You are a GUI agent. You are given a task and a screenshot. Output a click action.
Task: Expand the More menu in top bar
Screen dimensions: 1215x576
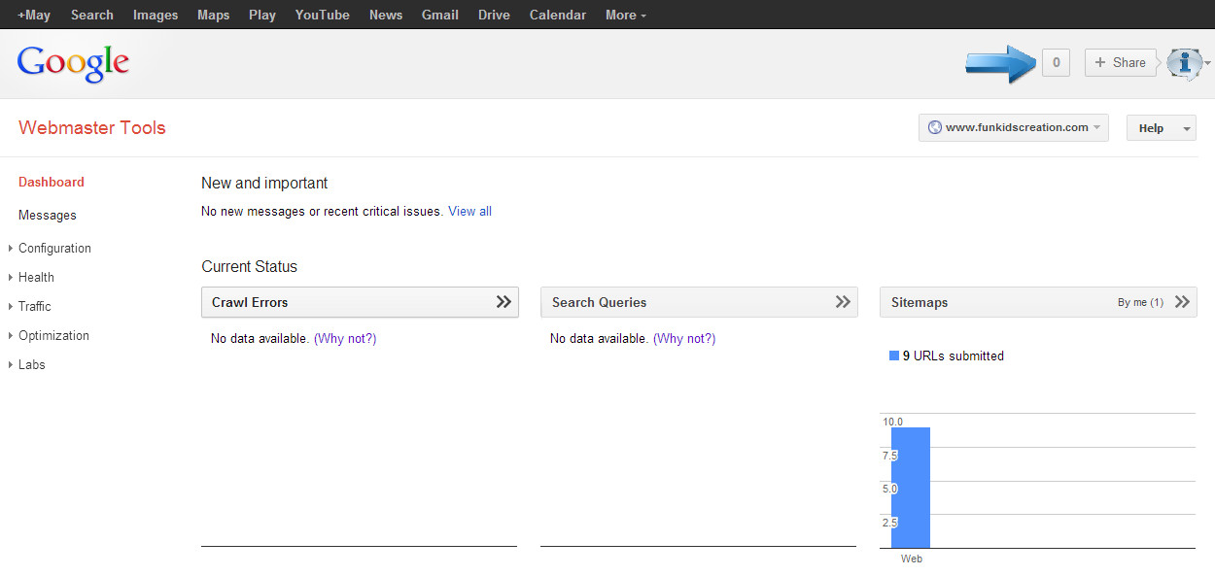click(x=625, y=15)
